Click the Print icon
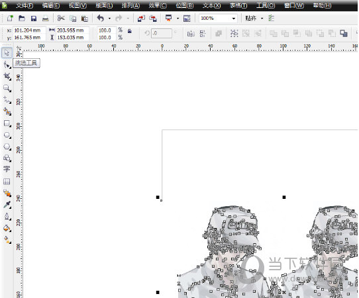 pos(45,19)
